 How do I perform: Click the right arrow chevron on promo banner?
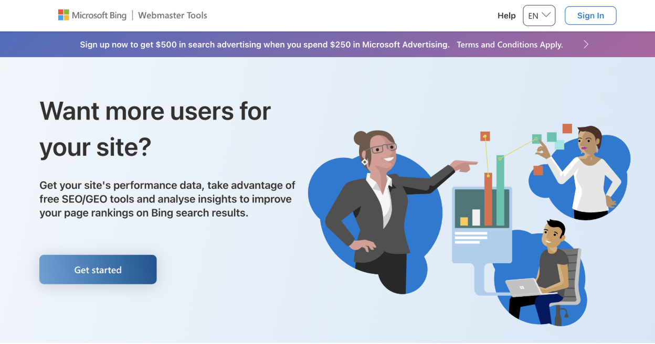tap(586, 45)
